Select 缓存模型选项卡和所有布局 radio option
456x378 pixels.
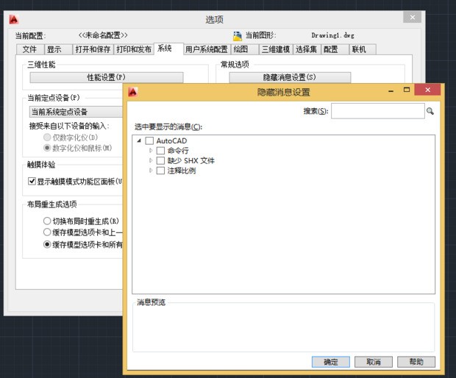(x=47, y=244)
